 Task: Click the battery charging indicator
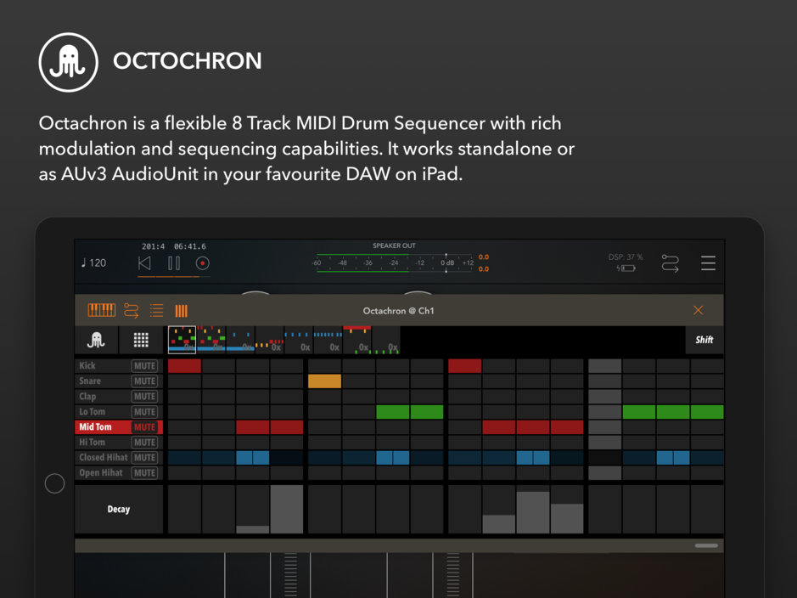click(x=626, y=268)
